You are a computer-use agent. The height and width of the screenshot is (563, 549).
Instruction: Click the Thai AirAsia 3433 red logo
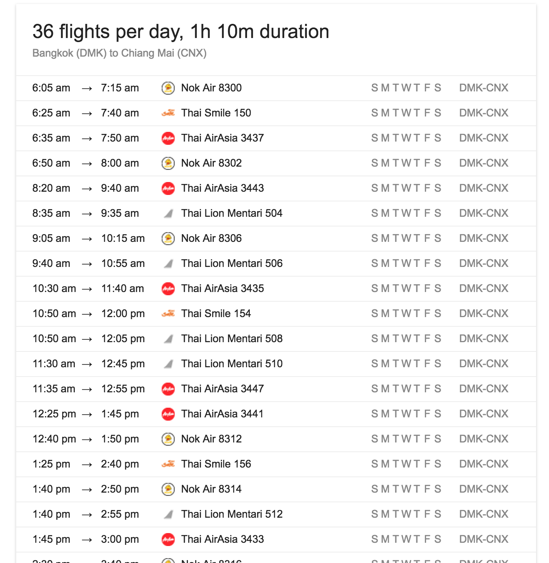pyautogui.click(x=168, y=539)
